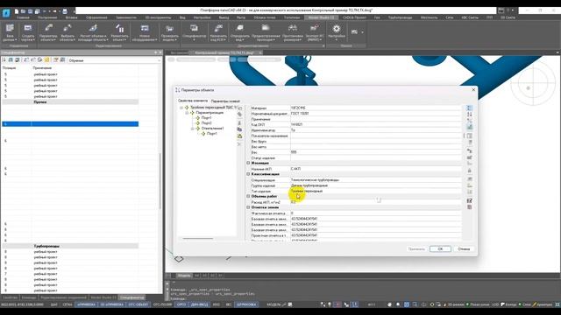561x315 pixels.
Task: Close the Параметры объекта dialog
Action: [473, 89]
